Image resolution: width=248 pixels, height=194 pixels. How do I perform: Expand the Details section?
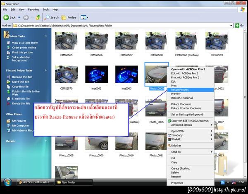46,141
